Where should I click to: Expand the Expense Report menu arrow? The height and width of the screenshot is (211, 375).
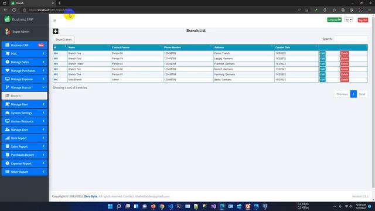coord(43,164)
